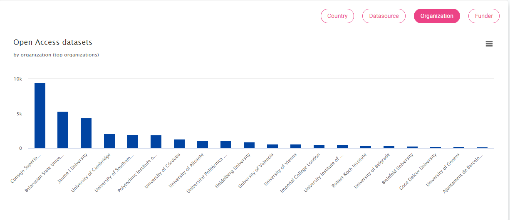510x220 pixels.
Task: Click the University of Córdoba bar
Action: coord(179,144)
